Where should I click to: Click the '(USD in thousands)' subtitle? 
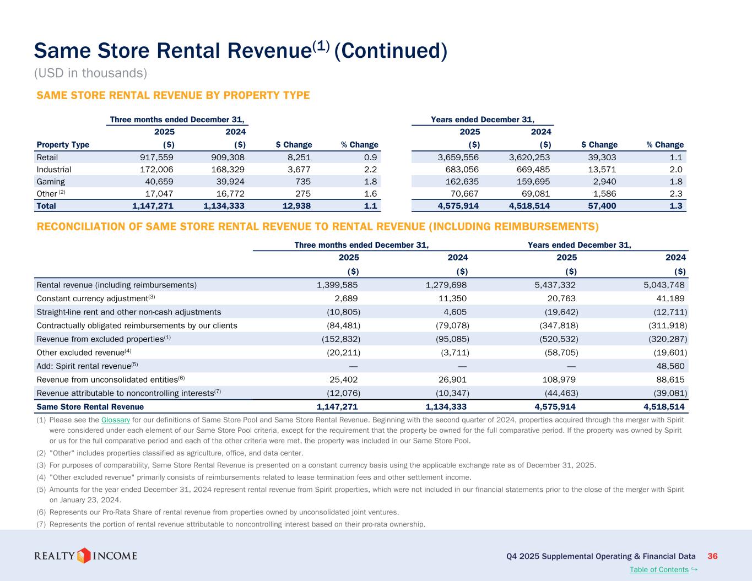tap(90, 73)
